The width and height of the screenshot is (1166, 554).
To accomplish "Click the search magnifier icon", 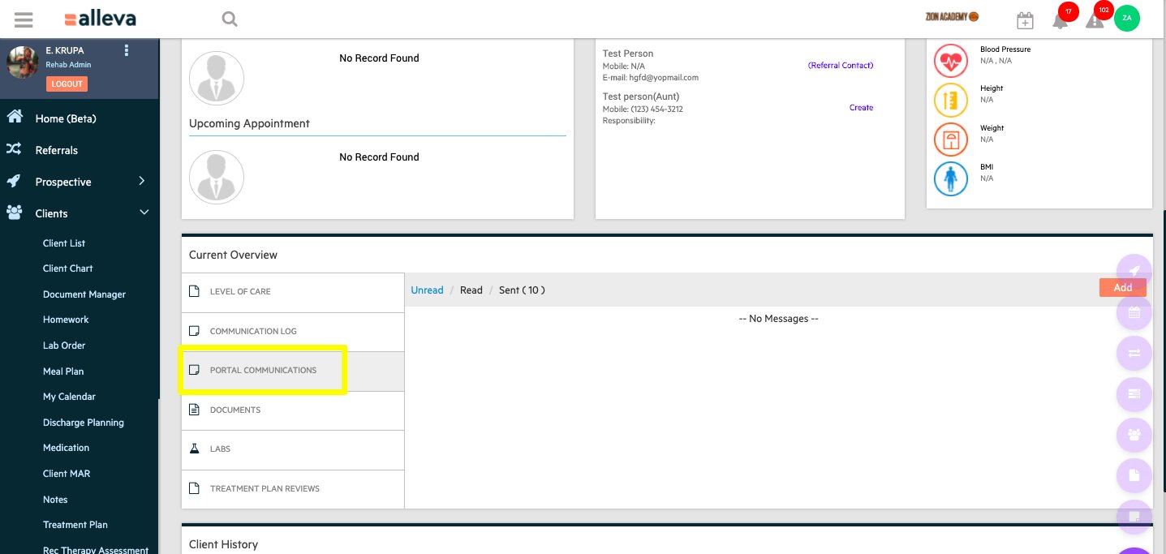I will (230, 19).
